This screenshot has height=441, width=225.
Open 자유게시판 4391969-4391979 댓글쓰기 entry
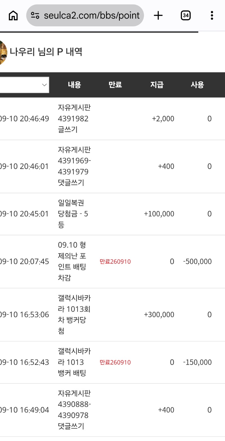(74, 166)
